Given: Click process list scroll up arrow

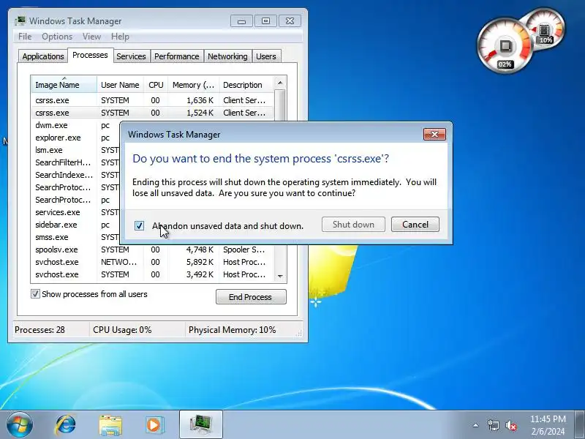Looking at the screenshot, I should [x=280, y=83].
